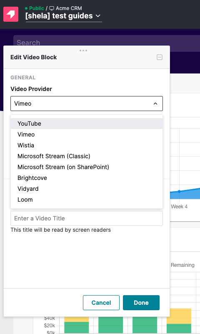Viewport: 200px width, 334px height.
Task: Pick Microsoft Stream (on SharePoint) option
Action: (87, 167)
